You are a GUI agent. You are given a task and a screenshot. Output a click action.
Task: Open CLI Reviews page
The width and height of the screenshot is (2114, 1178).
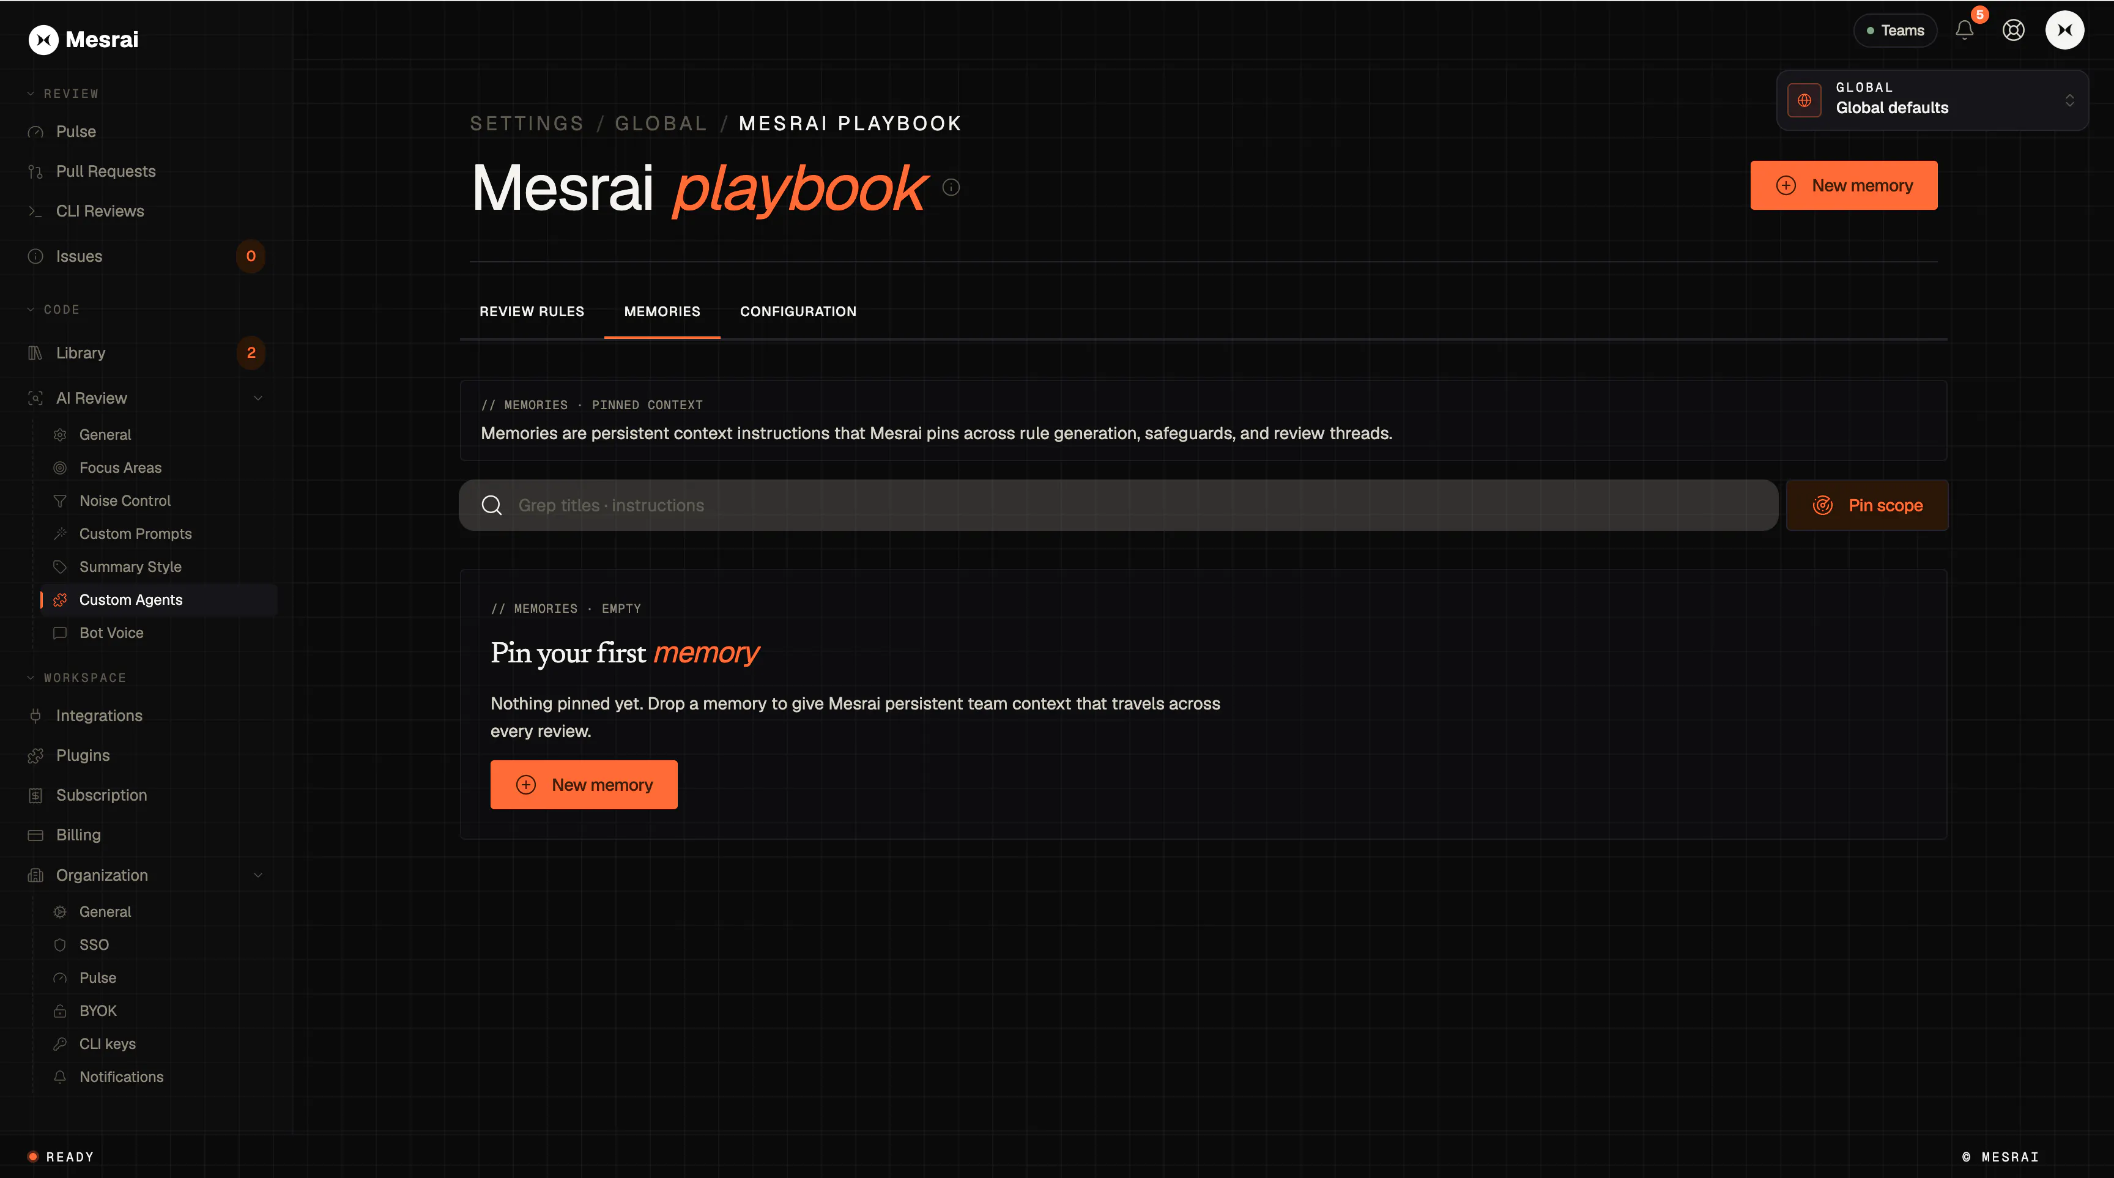(100, 212)
